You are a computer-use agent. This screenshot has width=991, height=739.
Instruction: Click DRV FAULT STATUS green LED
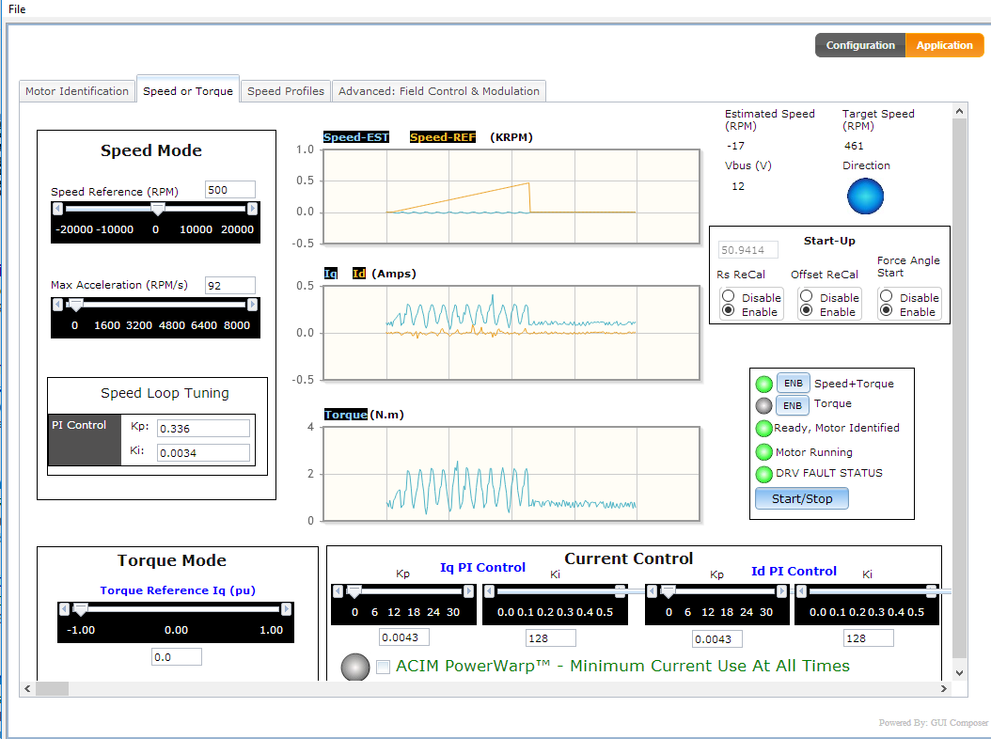pos(764,474)
